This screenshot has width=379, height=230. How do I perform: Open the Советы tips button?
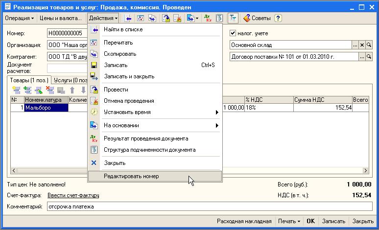point(257,19)
